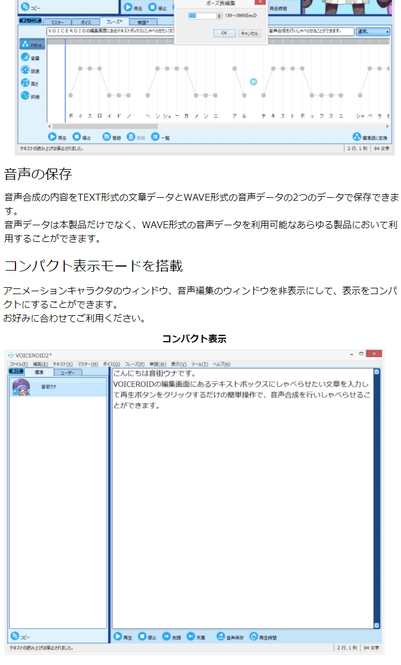The height and width of the screenshot is (665, 401).
Task: Minimize the compact VOICEROID2 window
Action: pos(351,354)
